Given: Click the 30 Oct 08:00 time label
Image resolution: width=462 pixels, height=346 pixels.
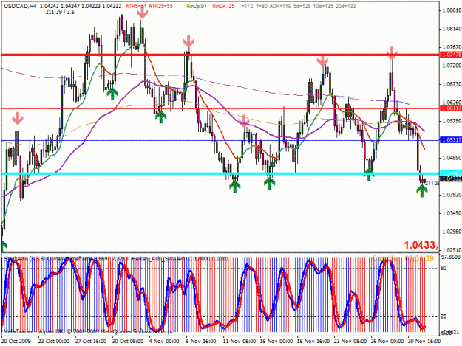Looking at the screenshot, I should click(x=128, y=342).
